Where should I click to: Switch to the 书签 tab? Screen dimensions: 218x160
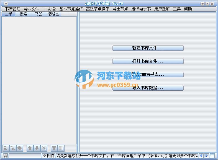click(38, 14)
